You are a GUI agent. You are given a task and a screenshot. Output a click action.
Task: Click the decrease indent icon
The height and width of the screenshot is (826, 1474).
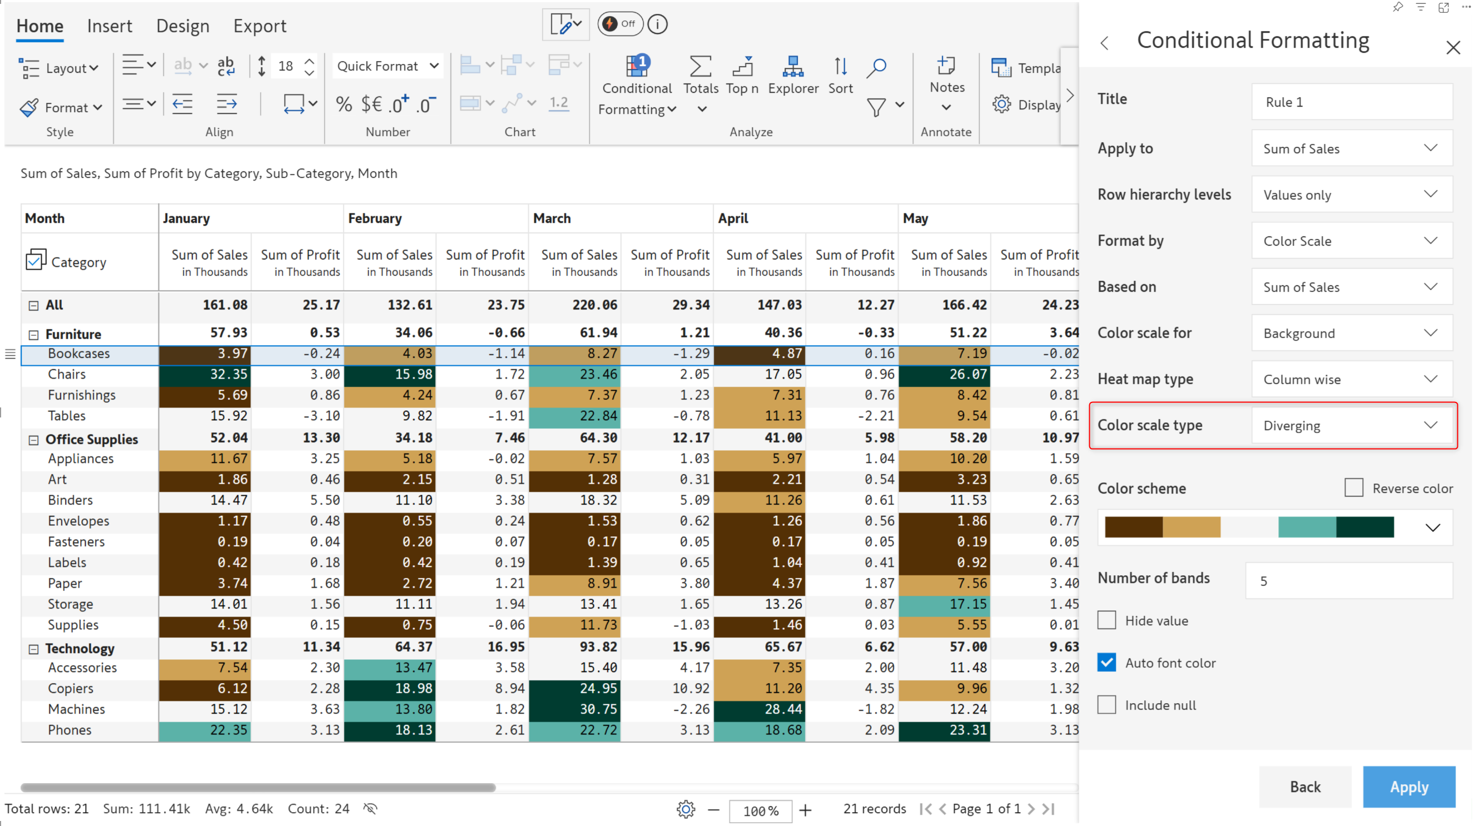(182, 103)
